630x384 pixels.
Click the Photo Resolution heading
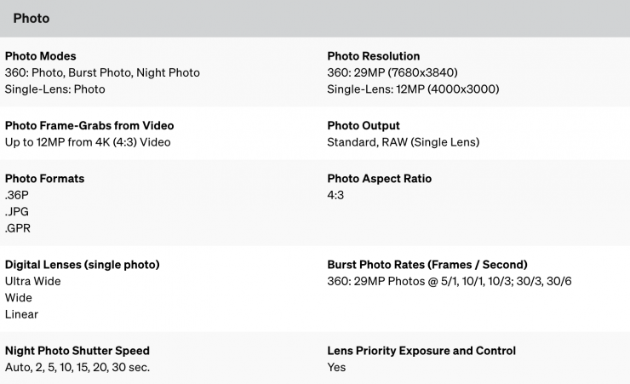[x=373, y=56]
